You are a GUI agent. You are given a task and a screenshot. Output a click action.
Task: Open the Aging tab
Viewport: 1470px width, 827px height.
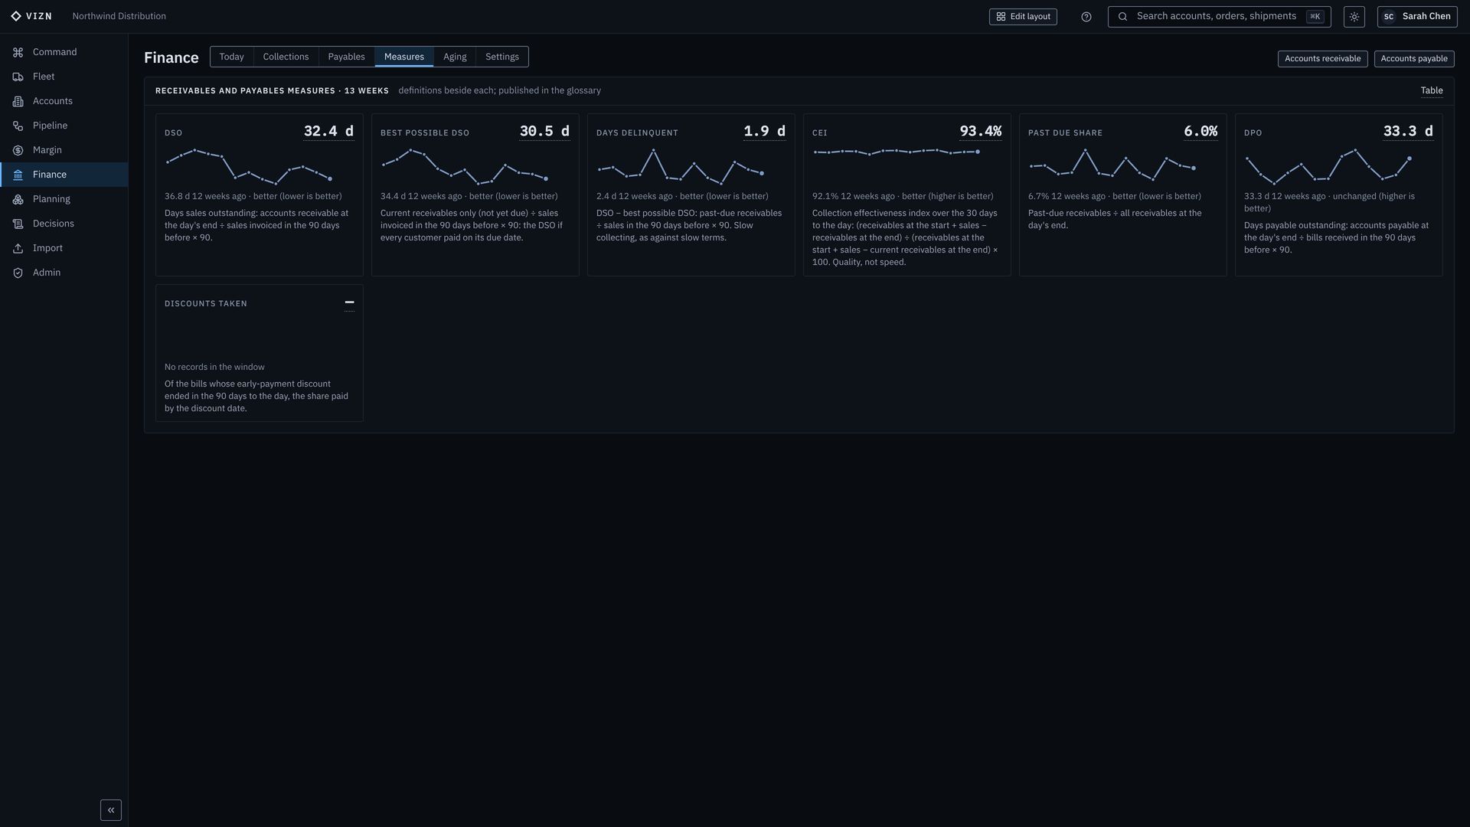[x=455, y=57]
